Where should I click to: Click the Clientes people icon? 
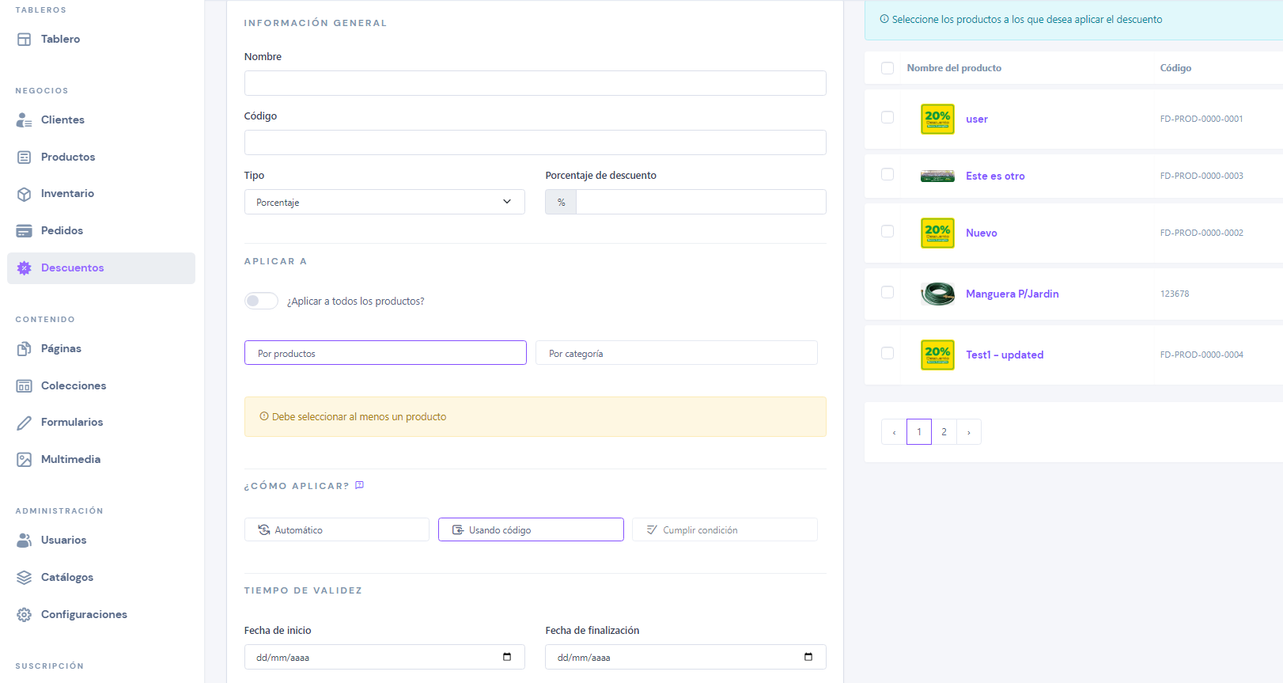click(x=25, y=120)
